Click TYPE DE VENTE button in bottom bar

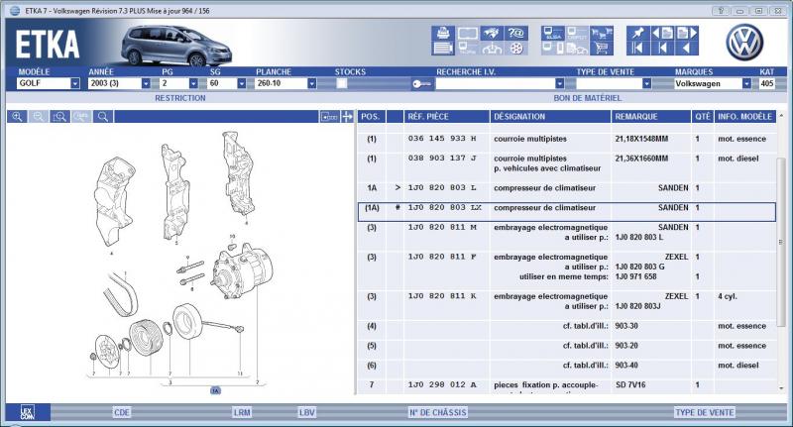(705, 413)
